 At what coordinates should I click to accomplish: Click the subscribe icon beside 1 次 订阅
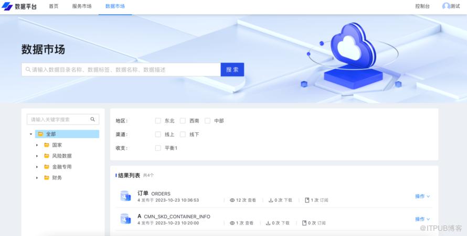click(x=307, y=200)
